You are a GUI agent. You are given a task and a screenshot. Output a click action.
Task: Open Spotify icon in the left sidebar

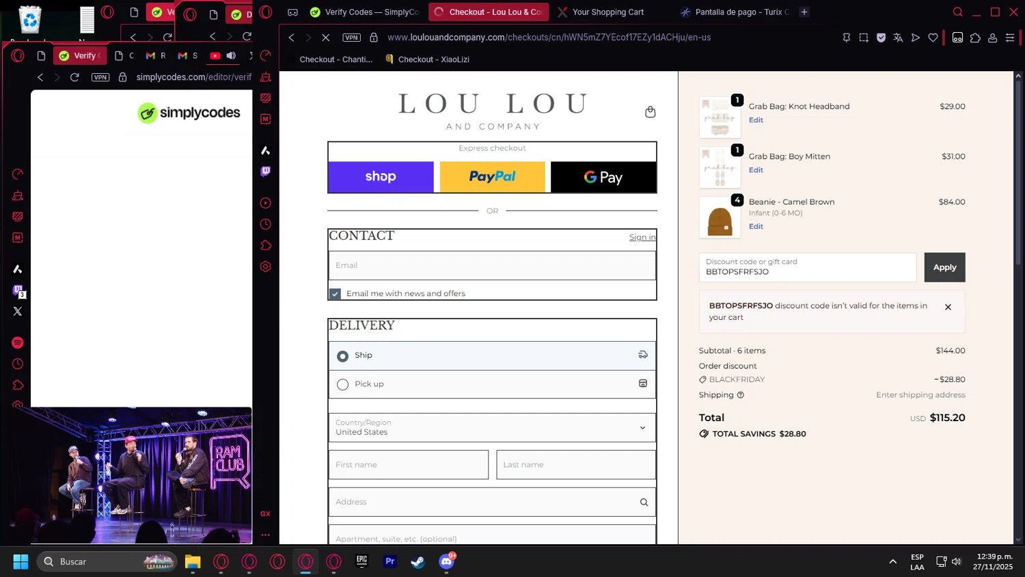click(x=18, y=343)
